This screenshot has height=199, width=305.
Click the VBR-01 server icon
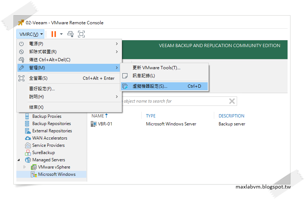(x=94, y=124)
